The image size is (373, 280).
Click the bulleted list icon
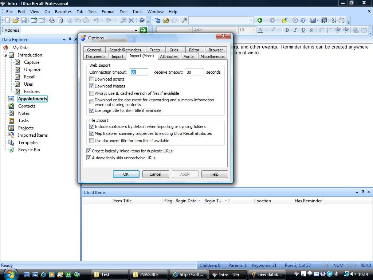322,30
